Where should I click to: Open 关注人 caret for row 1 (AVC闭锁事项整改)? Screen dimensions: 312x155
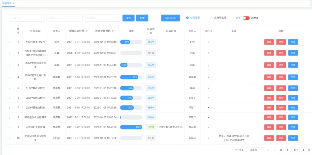click(209, 42)
